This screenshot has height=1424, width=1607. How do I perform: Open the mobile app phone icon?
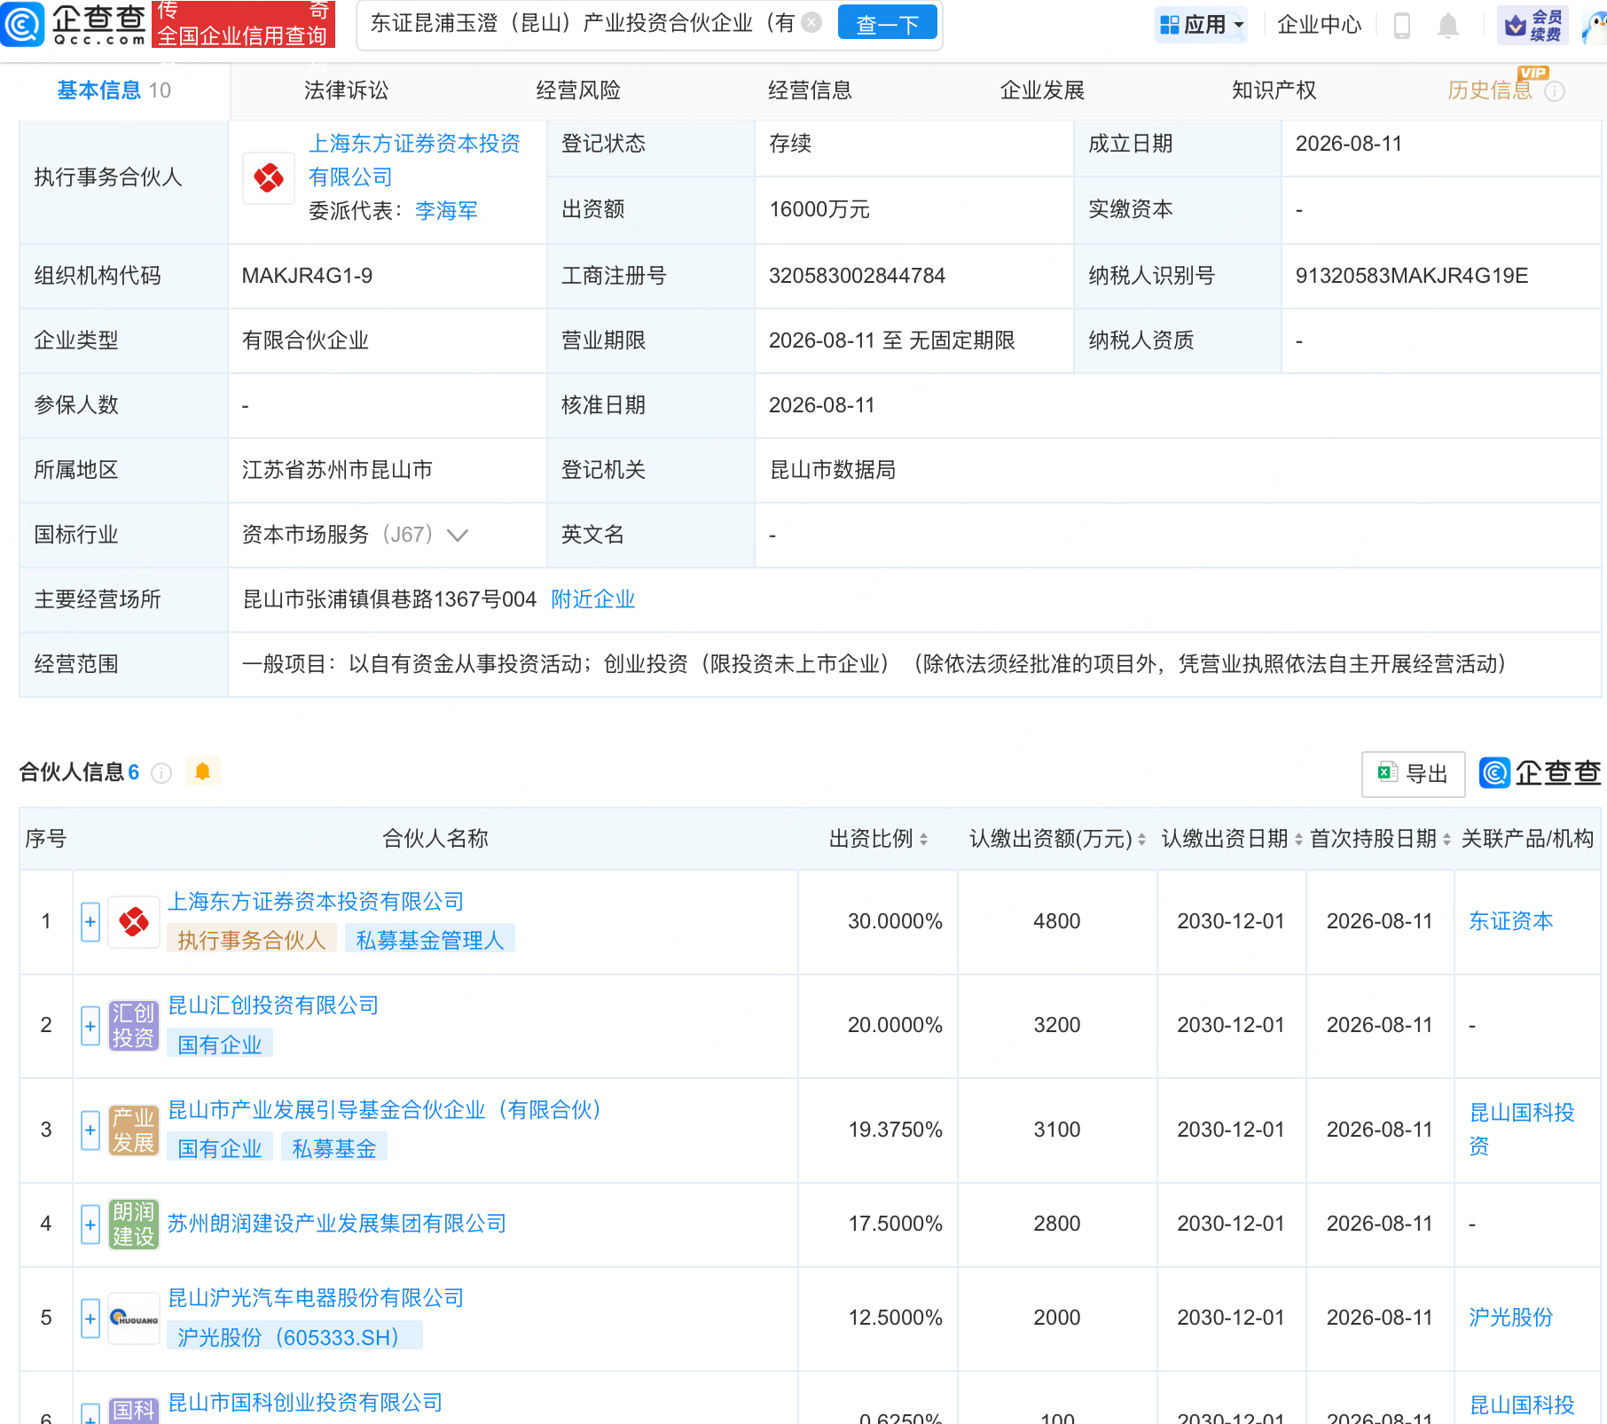[x=1402, y=25]
